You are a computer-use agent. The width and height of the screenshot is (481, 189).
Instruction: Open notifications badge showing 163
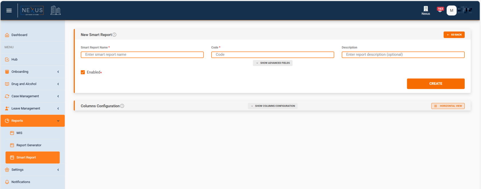(440, 10)
